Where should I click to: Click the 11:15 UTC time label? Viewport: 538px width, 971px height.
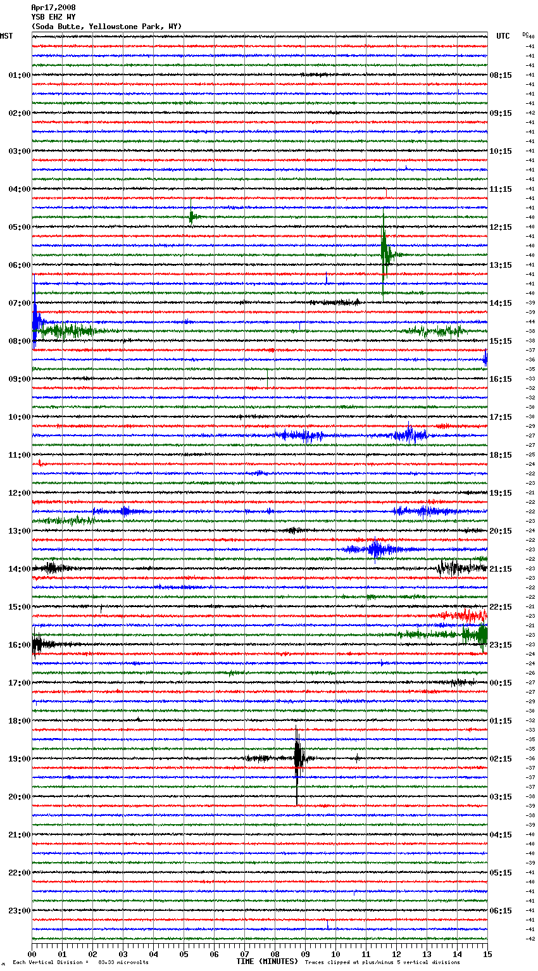[501, 189]
